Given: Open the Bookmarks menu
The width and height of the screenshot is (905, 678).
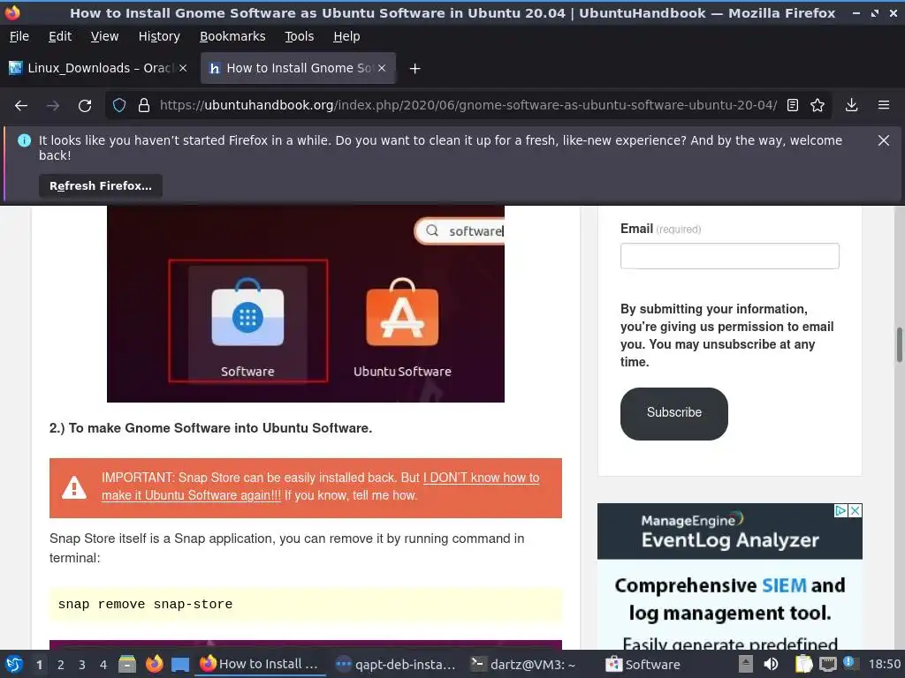Looking at the screenshot, I should pos(232,36).
